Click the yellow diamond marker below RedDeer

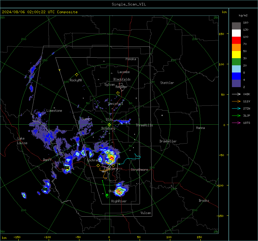(x=118, y=93)
